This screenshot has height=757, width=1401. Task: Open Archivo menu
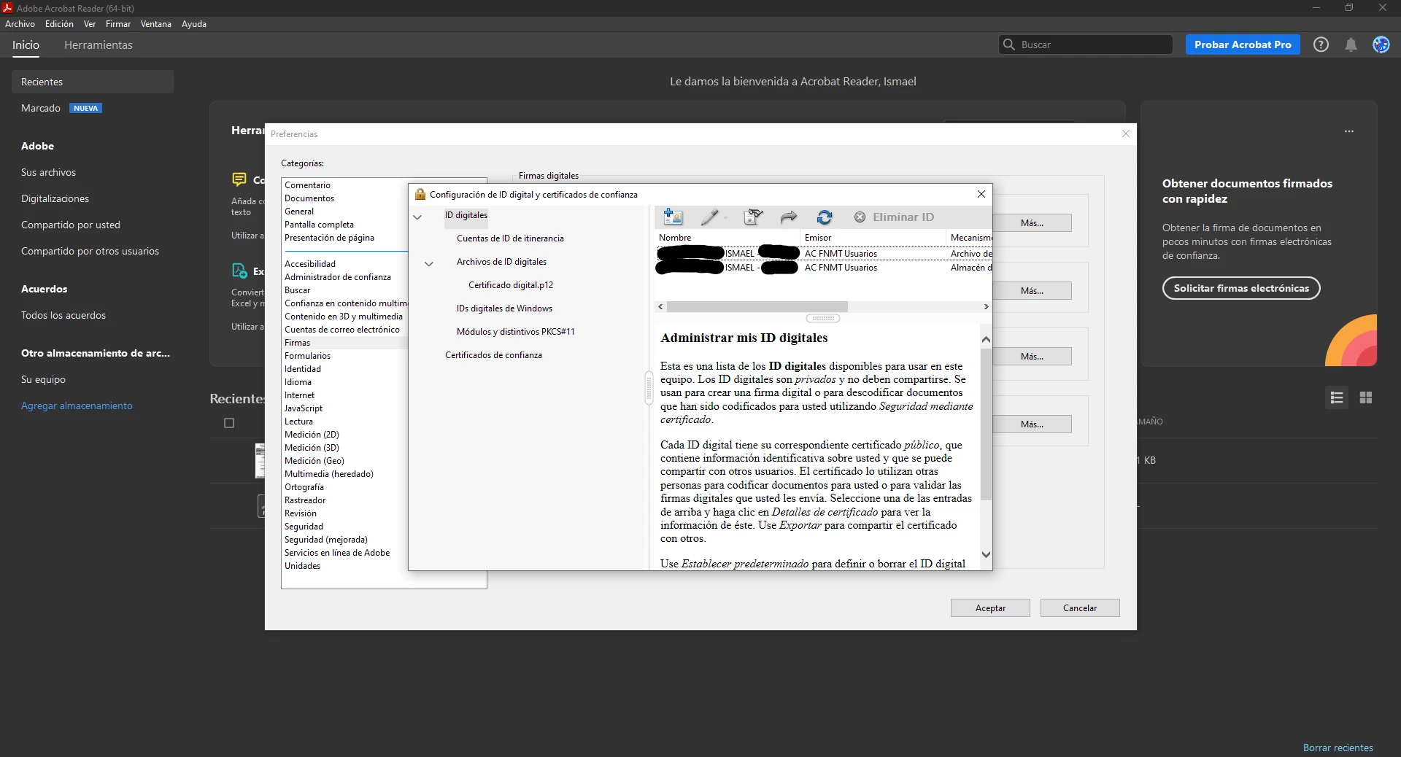[20, 24]
